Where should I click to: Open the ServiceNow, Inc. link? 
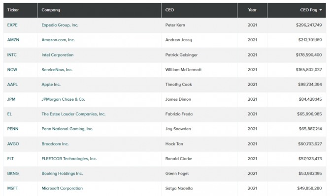point(57,70)
